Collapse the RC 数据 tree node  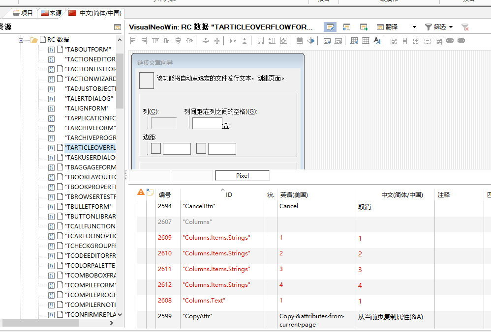(21, 40)
